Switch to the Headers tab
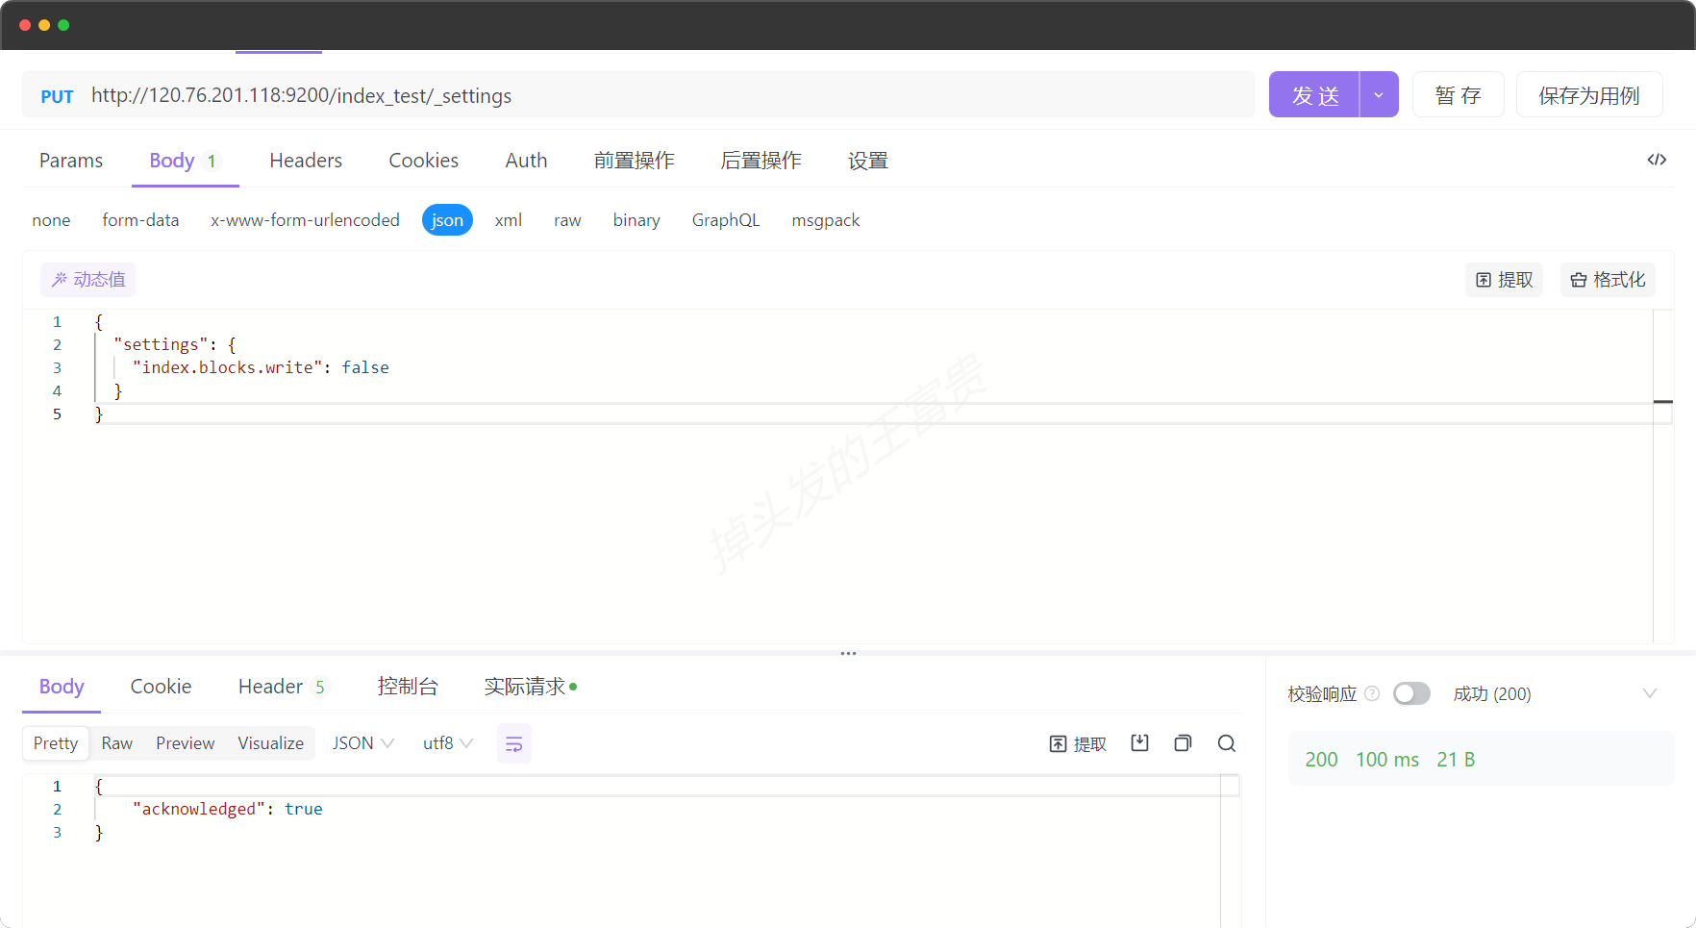The height and width of the screenshot is (928, 1696). (x=306, y=161)
